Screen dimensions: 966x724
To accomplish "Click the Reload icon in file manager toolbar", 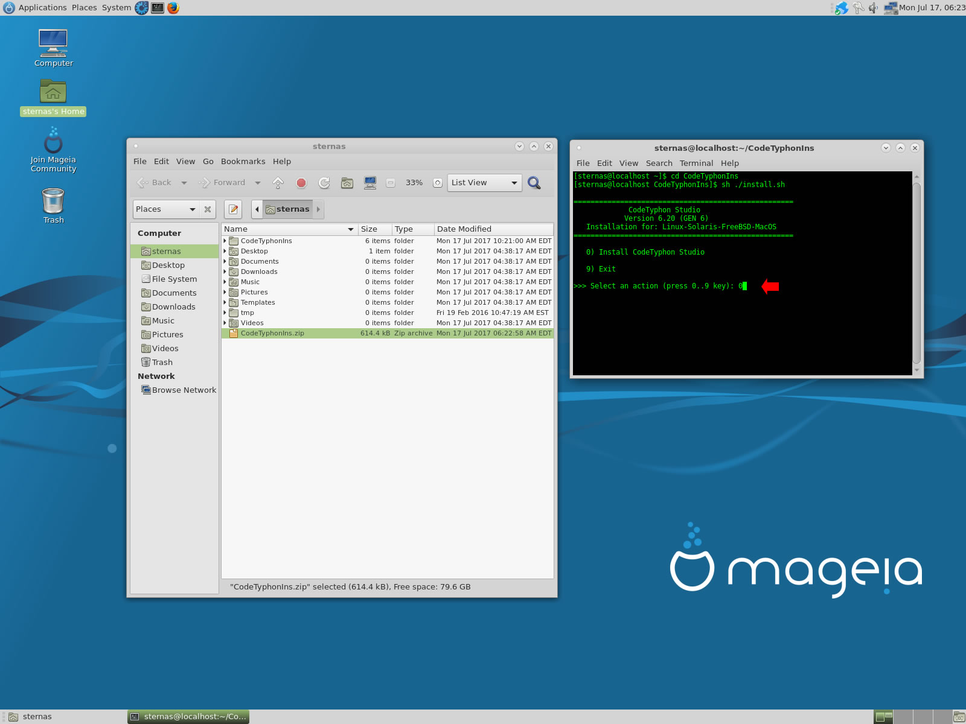I will [x=324, y=183].
